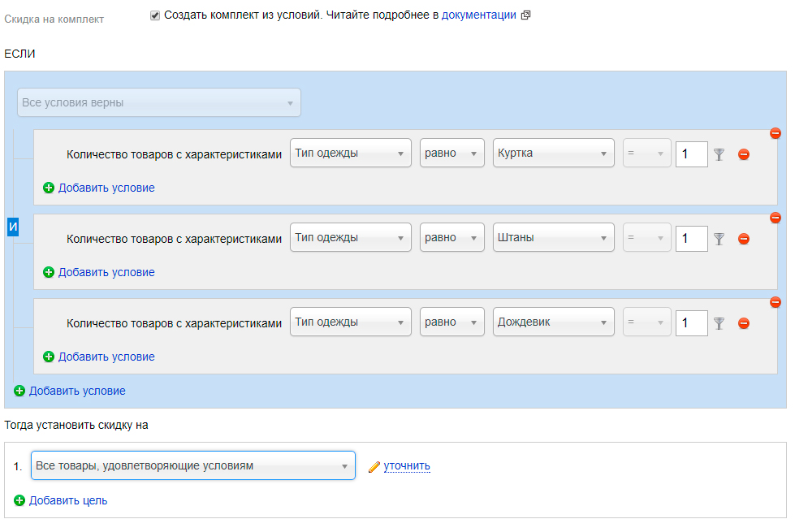This screenshot has height=532, width=795.
Task: Open the Штаны value dropdown
Action: click(x=553, y=237)
